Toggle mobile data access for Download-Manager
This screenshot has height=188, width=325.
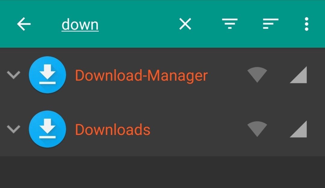298,75
